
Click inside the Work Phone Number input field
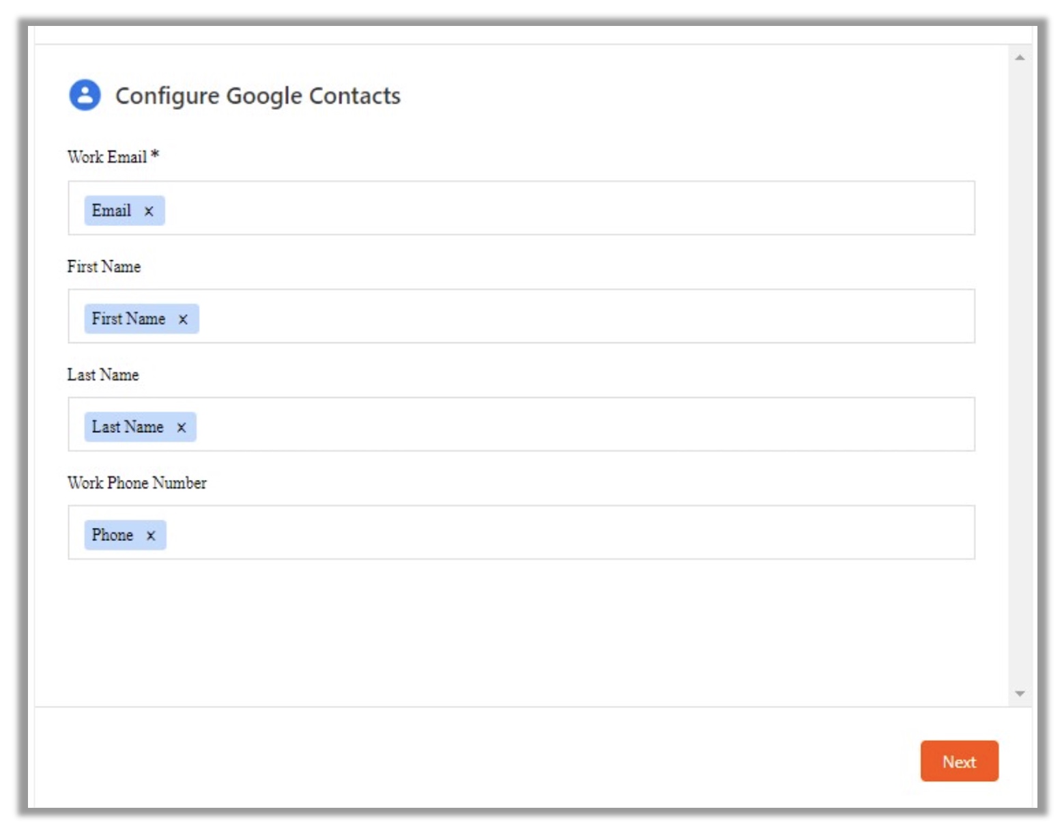546,533
